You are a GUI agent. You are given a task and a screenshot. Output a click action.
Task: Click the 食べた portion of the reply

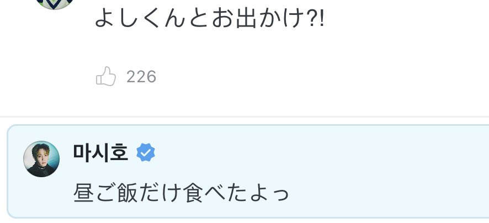pyautogui.click(x=216, y=193)
